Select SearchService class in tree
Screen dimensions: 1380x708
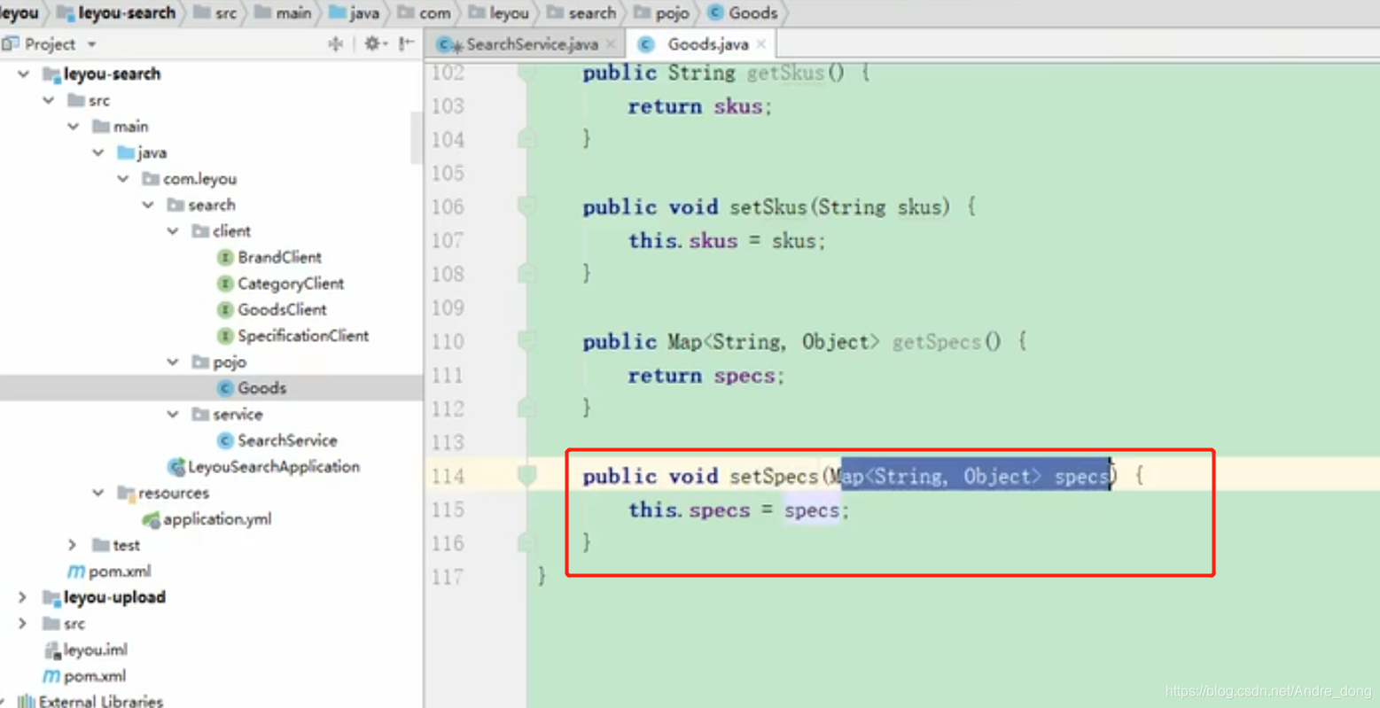pyautogui.click(x=287, y=440)
